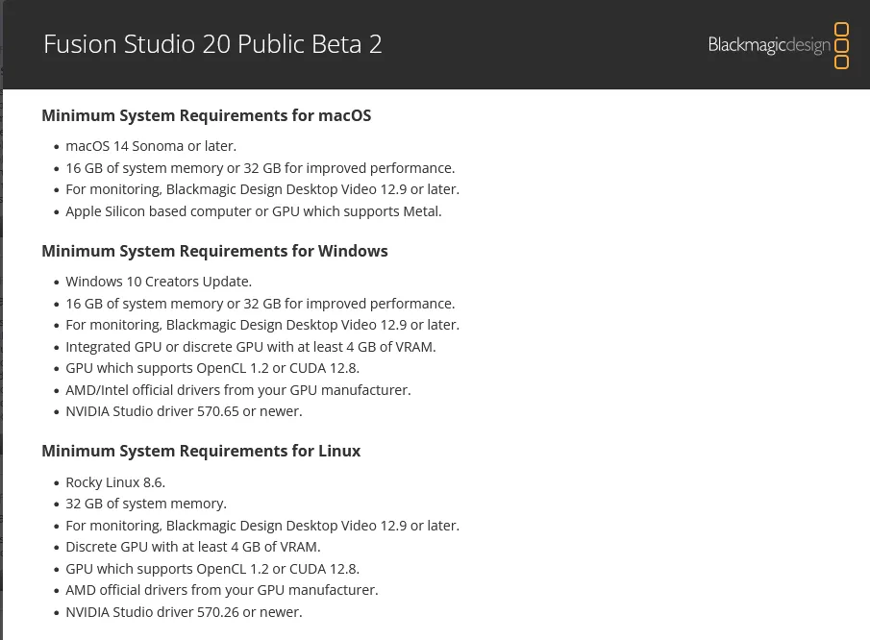Image resolution: width=870 pixels, height=640 pixels.
Task: Click the OpenCL 1.2 or CUDA line under Linux
Action: tap(212, 569)
